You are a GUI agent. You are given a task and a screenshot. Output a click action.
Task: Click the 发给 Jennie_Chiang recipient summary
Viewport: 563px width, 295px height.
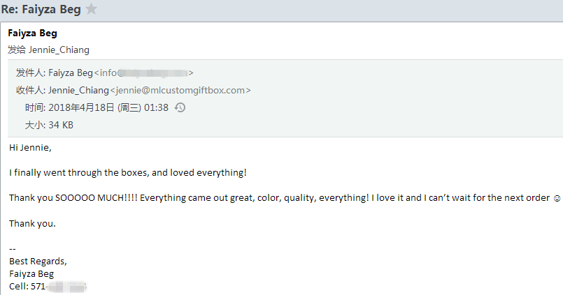click(48, 50)
